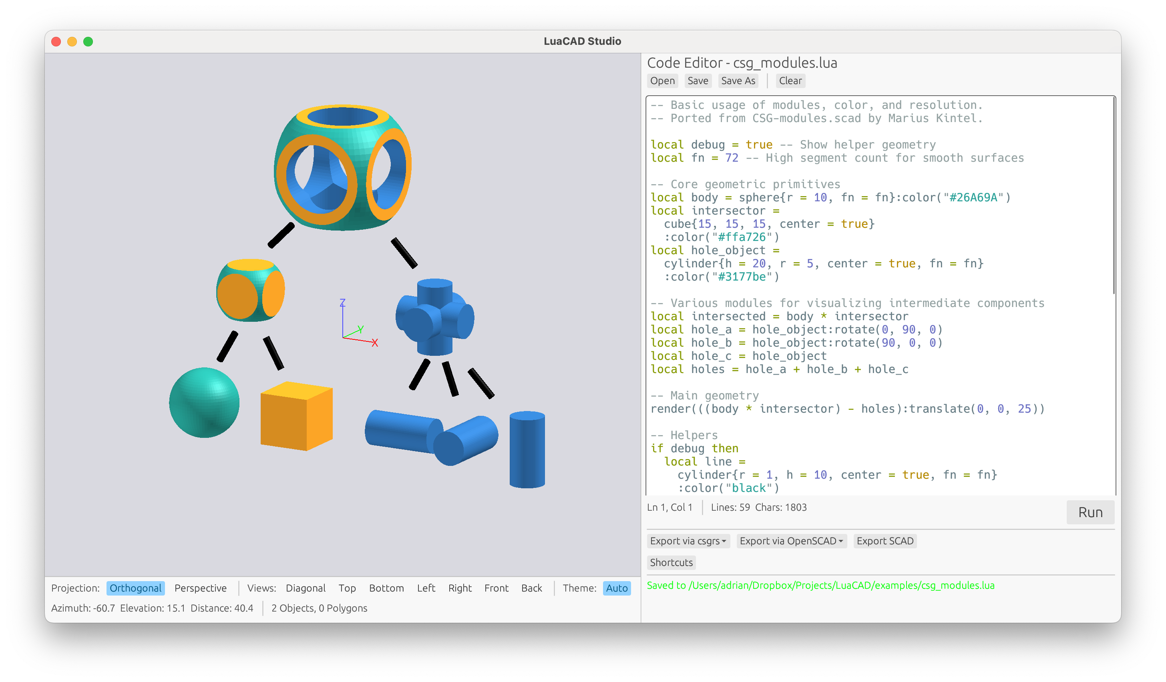
Task: Set the view to Top
Action: (347, 588)
